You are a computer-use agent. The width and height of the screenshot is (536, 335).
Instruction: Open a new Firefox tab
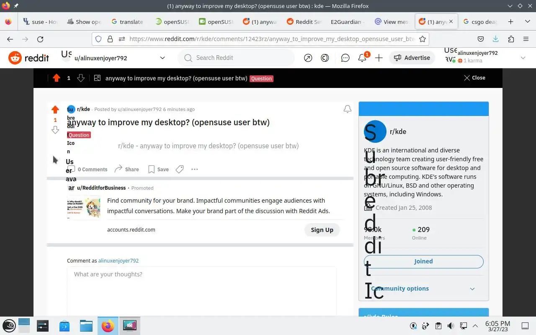click(510, 22)
